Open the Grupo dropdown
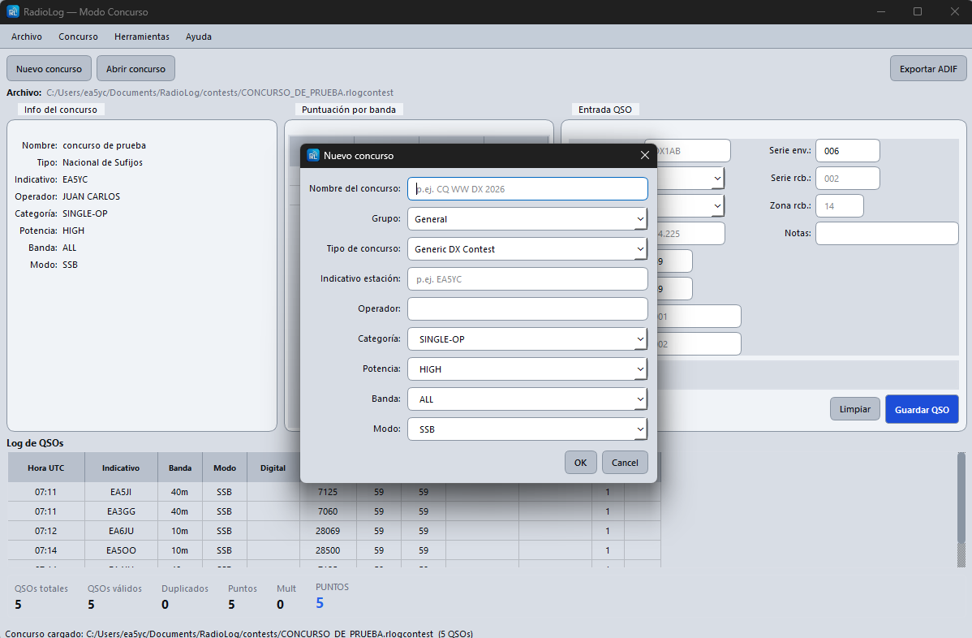 click(x=527, y=219)
